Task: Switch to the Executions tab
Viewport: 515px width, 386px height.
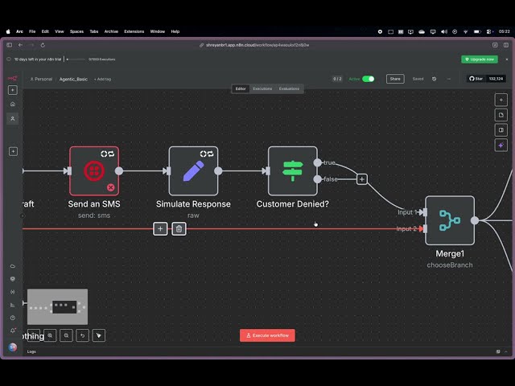Action: coord(262,88)
